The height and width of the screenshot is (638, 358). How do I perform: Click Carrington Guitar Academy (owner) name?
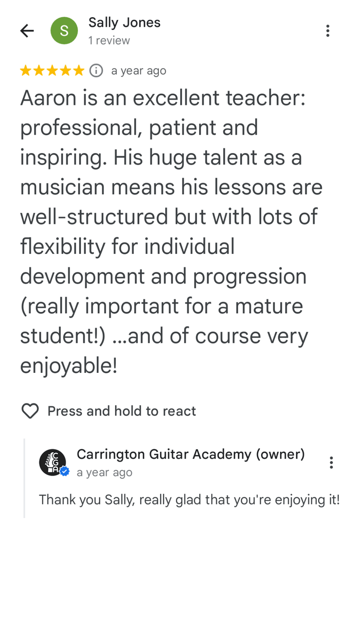coord(191,454)
